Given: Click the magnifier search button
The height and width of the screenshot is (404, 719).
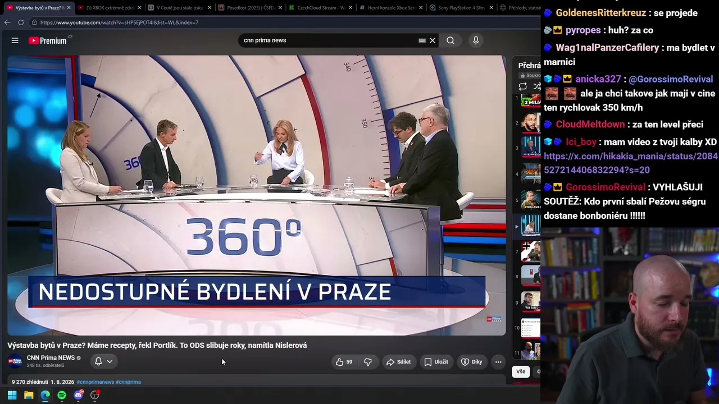Looking at the screenshot, I should pos(450,40).
